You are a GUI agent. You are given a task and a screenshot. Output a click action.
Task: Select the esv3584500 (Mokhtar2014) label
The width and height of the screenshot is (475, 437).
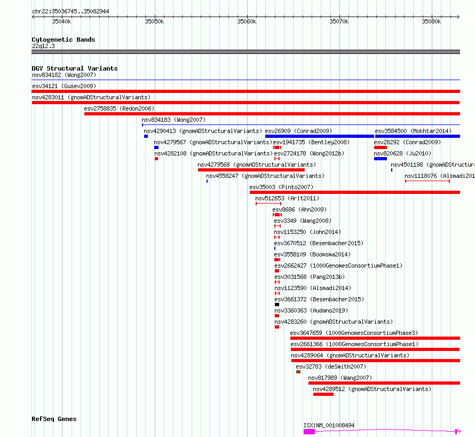413,131
